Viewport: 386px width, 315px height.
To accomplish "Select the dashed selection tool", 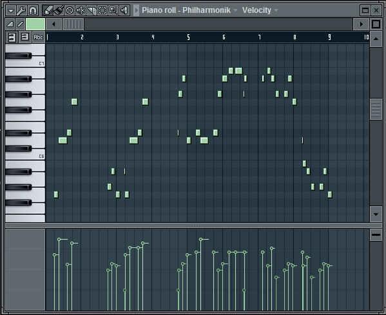I will coord(102,10).
